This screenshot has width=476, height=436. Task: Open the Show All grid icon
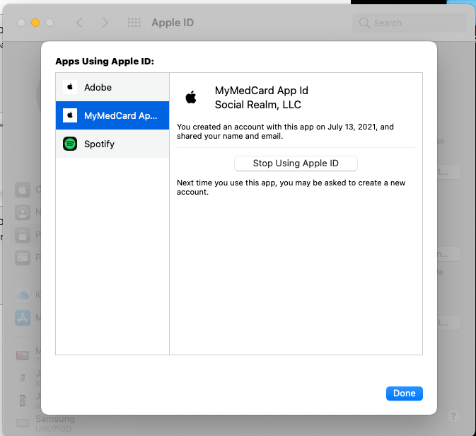(134, 23)
